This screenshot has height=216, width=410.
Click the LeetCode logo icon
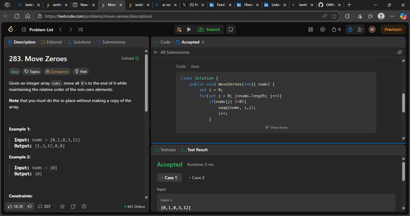point(11,30)
